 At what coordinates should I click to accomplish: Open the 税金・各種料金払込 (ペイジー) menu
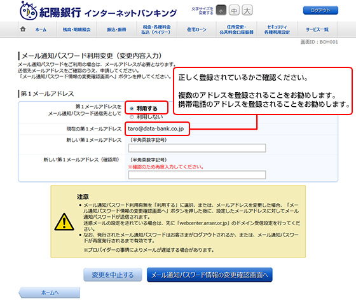156,29
